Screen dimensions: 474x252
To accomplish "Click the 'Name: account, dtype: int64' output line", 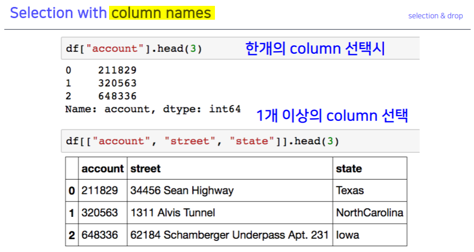I will point(153,109).
